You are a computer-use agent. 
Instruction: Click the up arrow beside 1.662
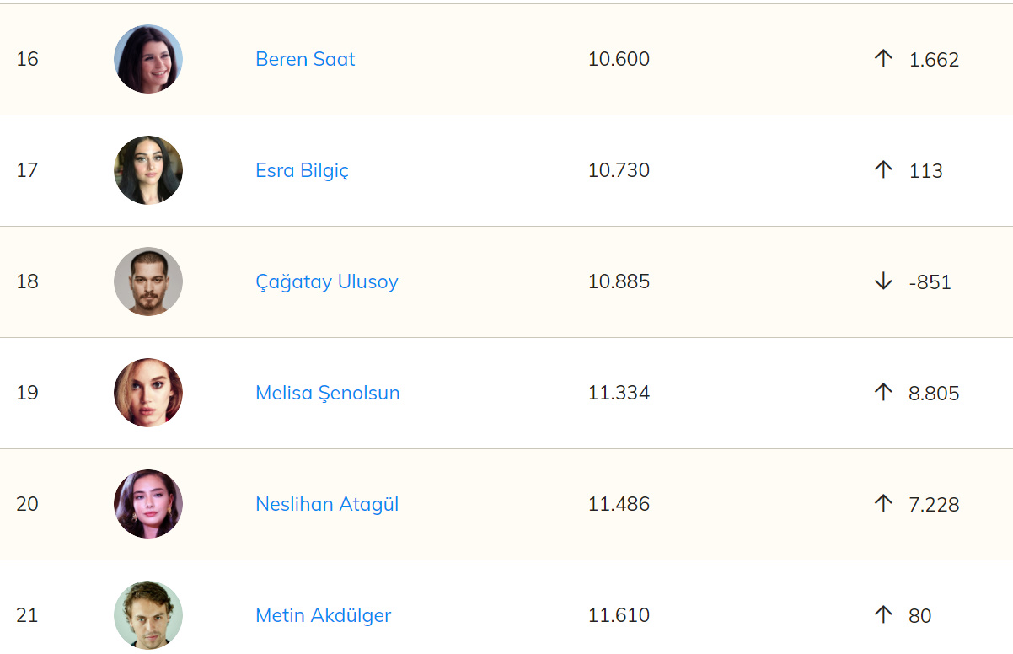pyautogui.click(x=882, y=59)
